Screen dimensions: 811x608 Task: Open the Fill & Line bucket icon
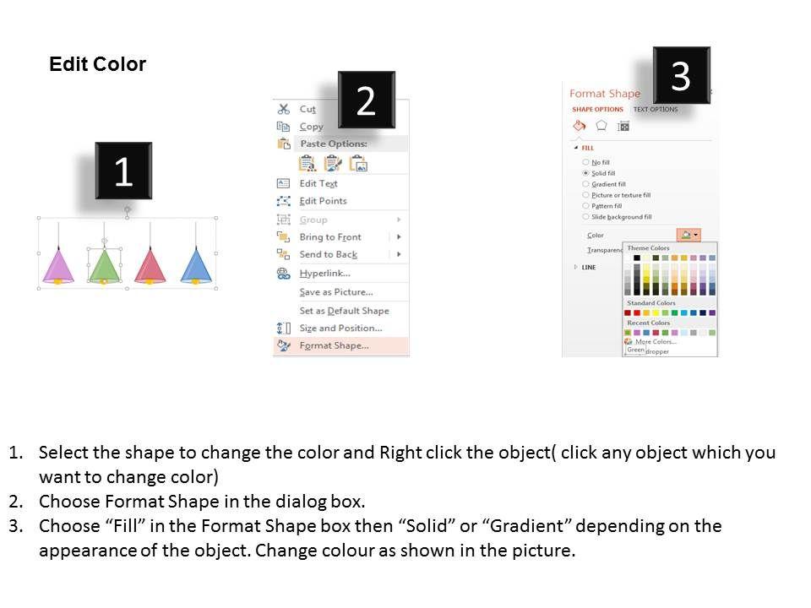[580, 126]
